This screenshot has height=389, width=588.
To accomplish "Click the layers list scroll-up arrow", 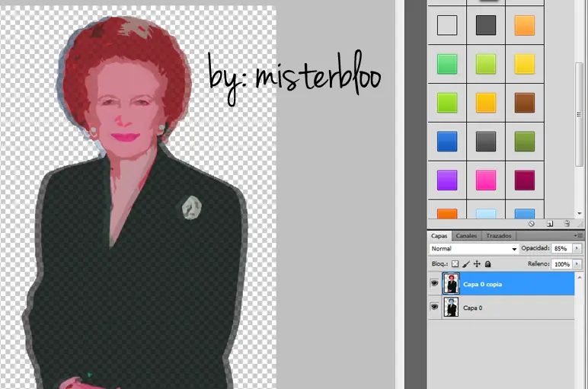I will click(580, 278).
